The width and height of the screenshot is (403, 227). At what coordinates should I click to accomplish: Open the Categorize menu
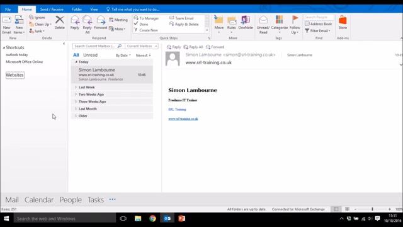[280, 25]
